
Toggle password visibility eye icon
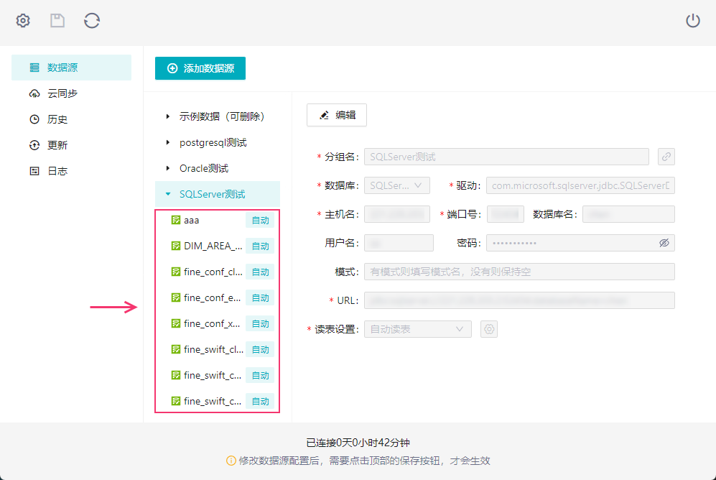coord(664,243)
